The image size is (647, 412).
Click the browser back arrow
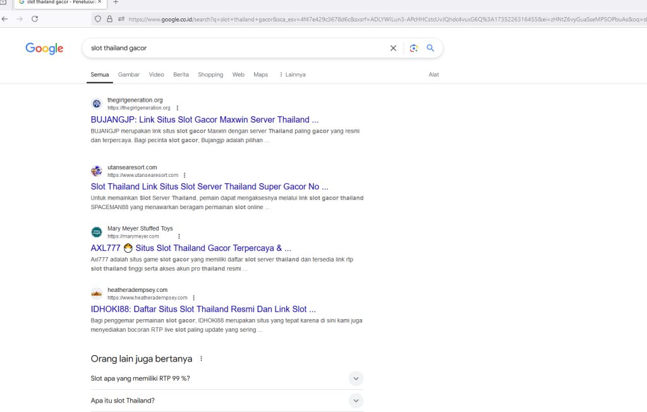coord(4,19)
